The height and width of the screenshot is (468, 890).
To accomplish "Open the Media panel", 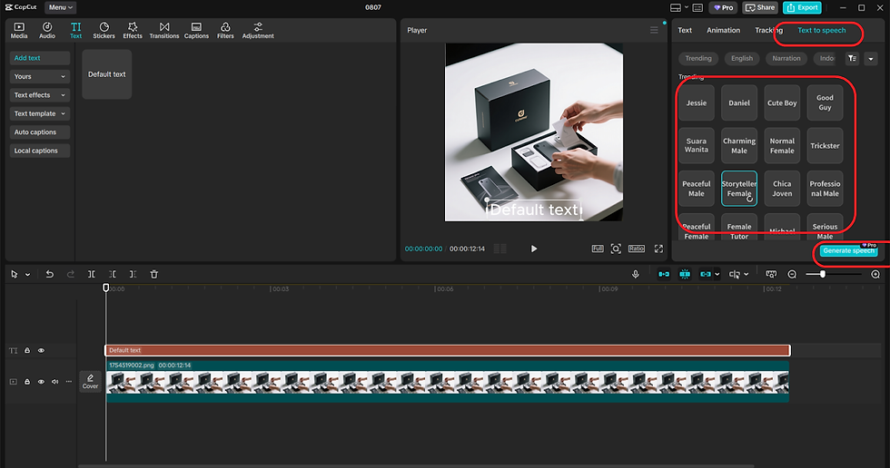I will click(x=19, y=31).
